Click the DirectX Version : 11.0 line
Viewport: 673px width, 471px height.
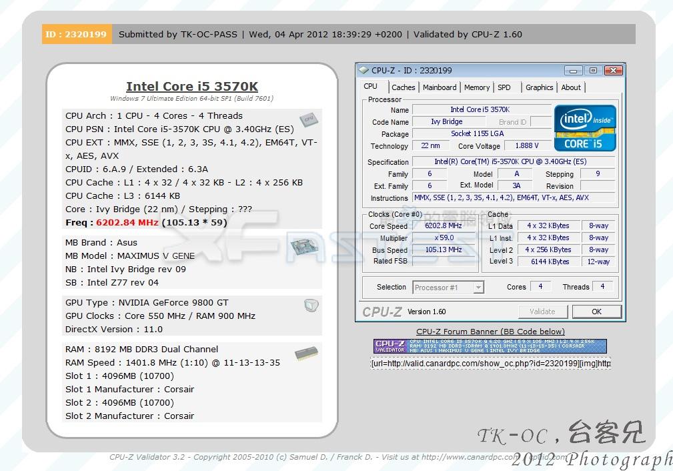click(x=114, y=330)
